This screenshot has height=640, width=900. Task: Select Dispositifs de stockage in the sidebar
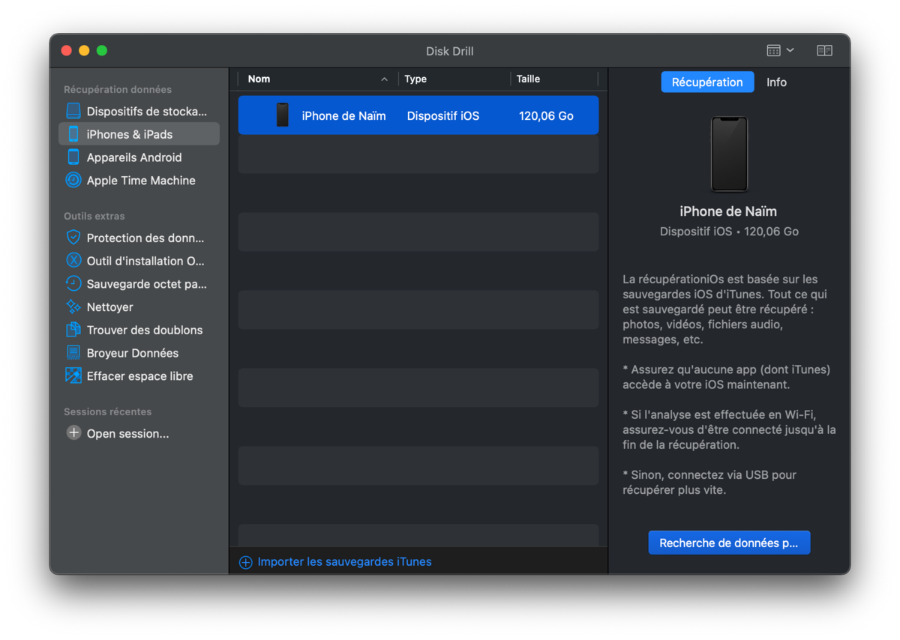point(139,111)
